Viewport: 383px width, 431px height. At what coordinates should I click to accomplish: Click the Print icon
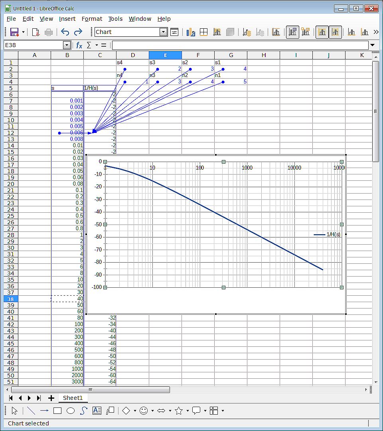coord(49,32)
